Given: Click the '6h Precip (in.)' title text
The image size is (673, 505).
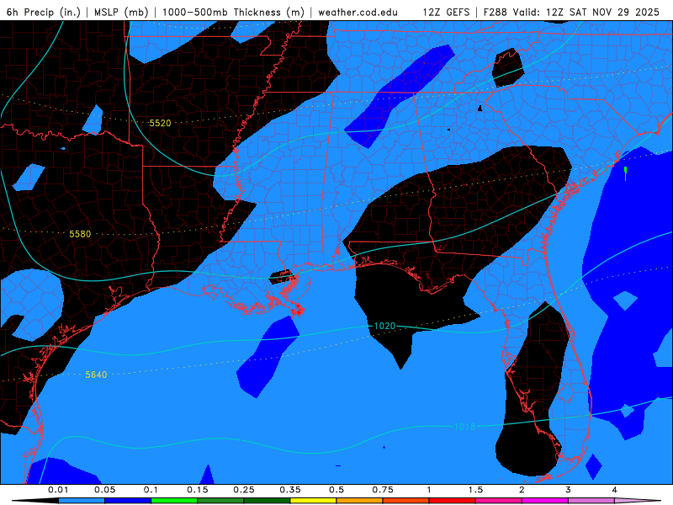Looking at the screenshot, I should [x=44, y=12].
